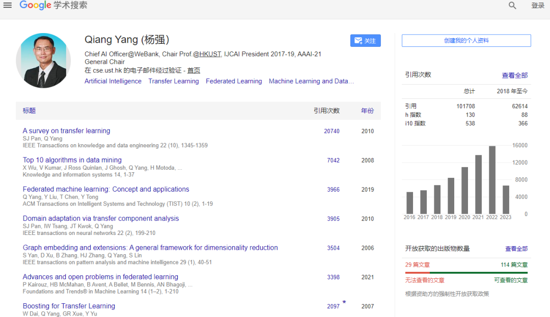
Task: Click the h 指数 label
Action: [413, 115]
